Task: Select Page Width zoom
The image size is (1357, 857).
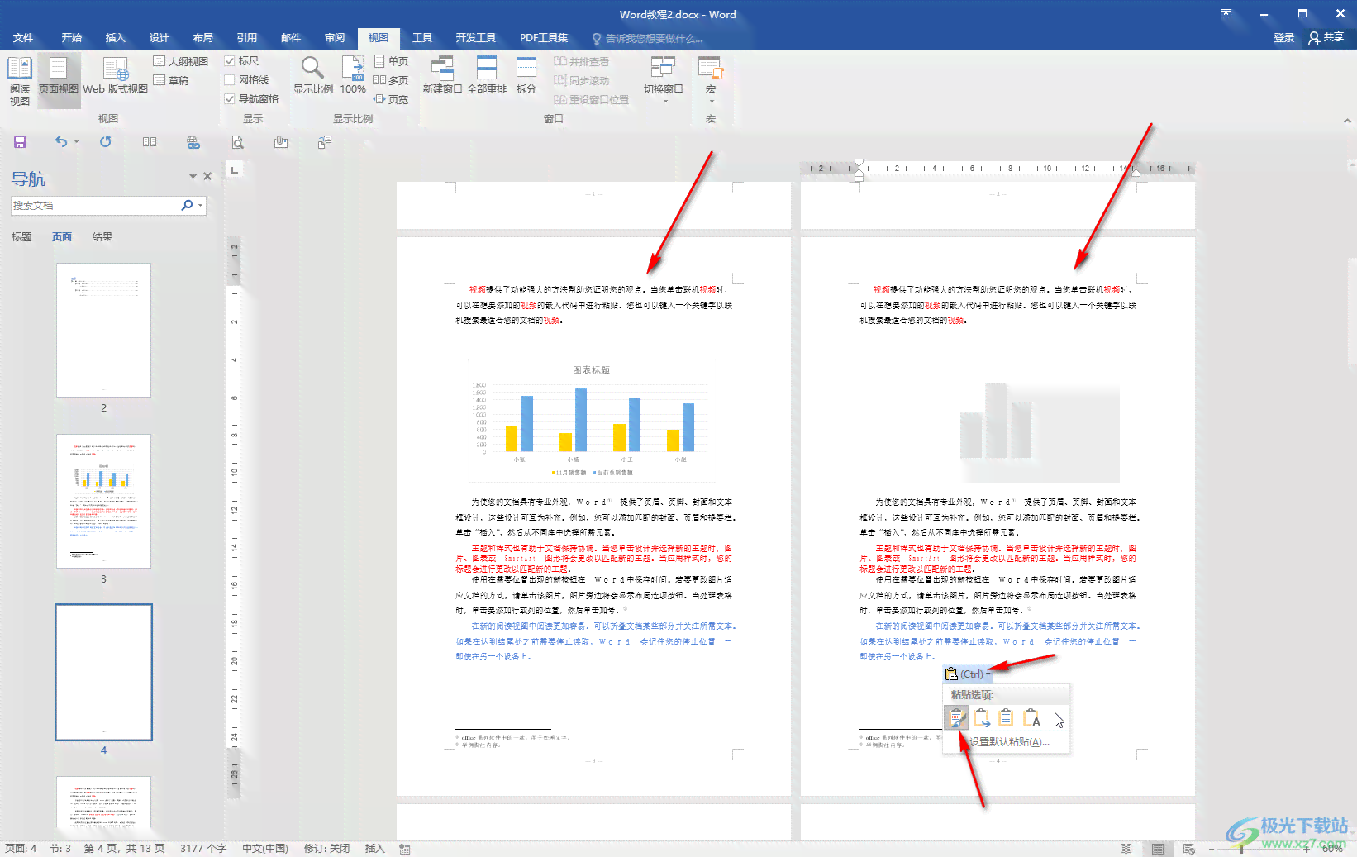Action: click(x=391, y=99)
